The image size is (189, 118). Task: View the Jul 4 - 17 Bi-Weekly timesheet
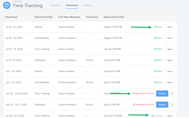click(170, 60)
